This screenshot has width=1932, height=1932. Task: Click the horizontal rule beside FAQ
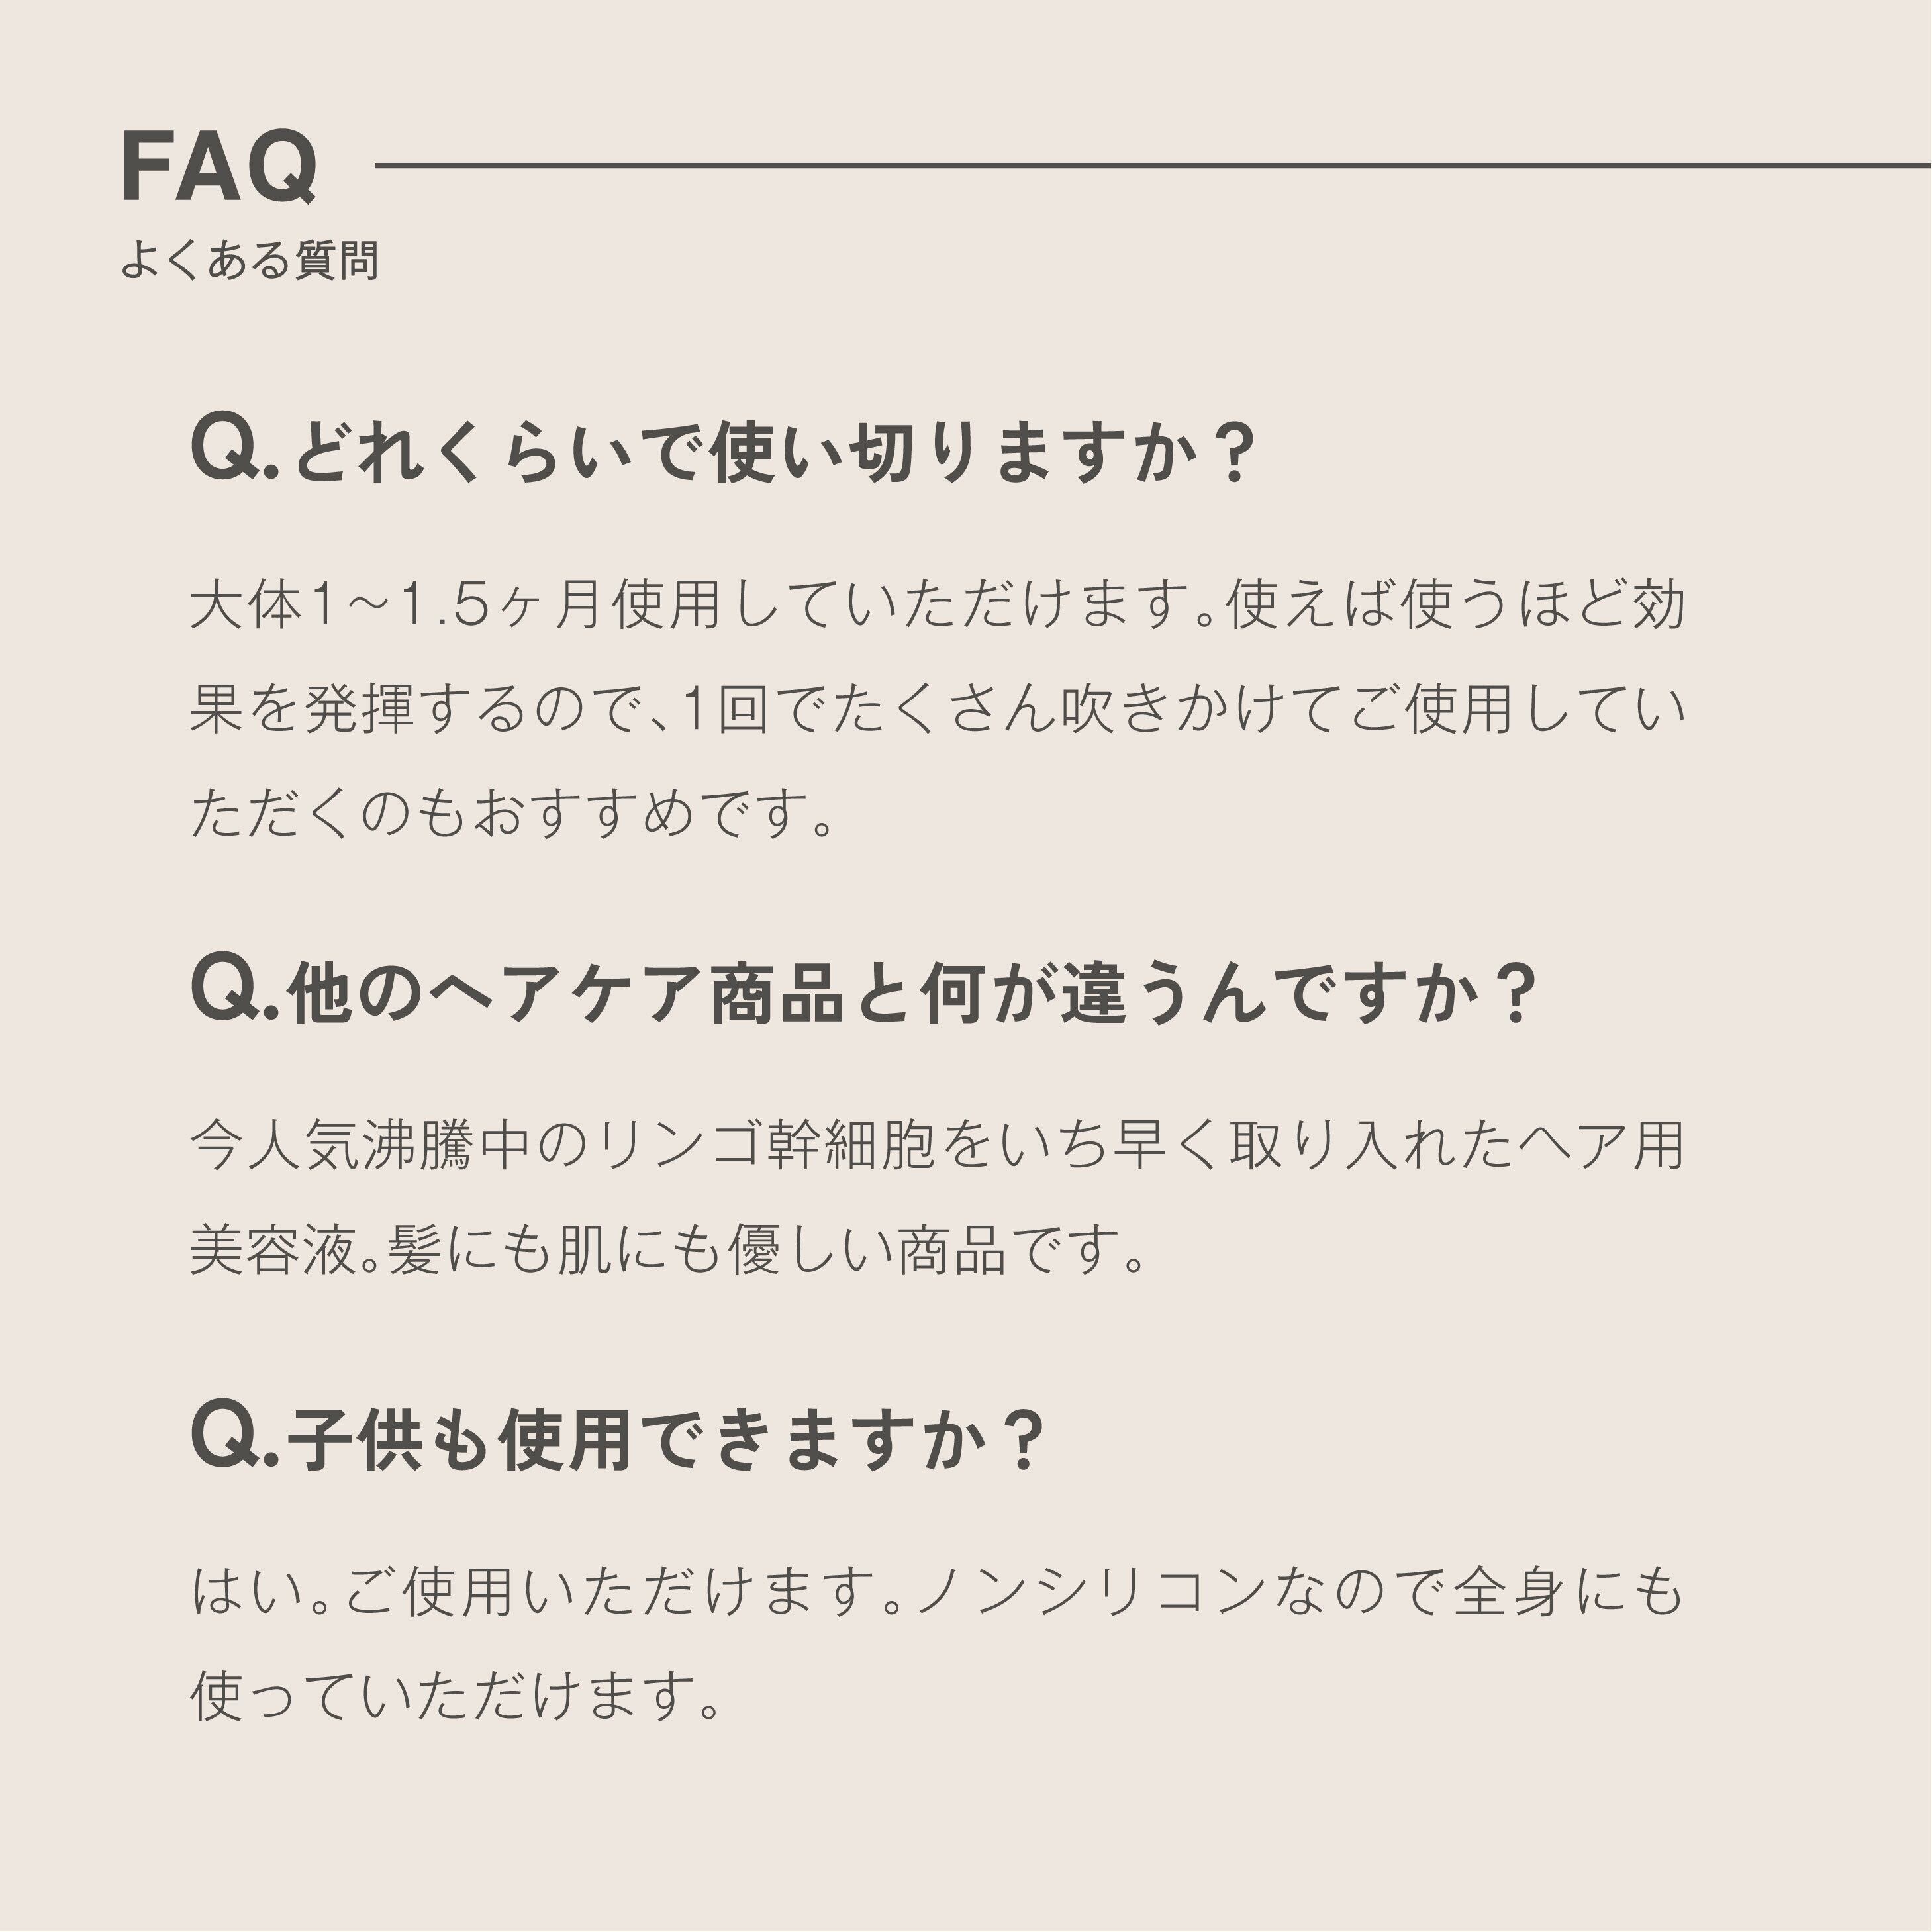pos(1153,165)
